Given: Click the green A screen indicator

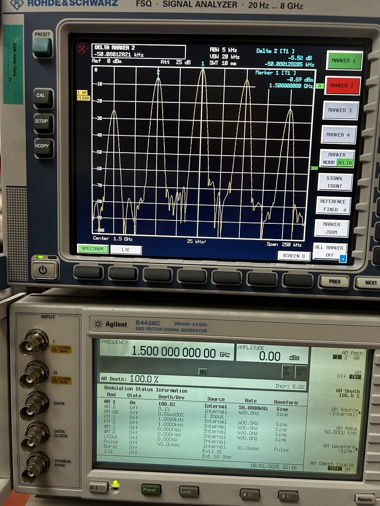Looking at the screenshot, I should tap(320, 86).
